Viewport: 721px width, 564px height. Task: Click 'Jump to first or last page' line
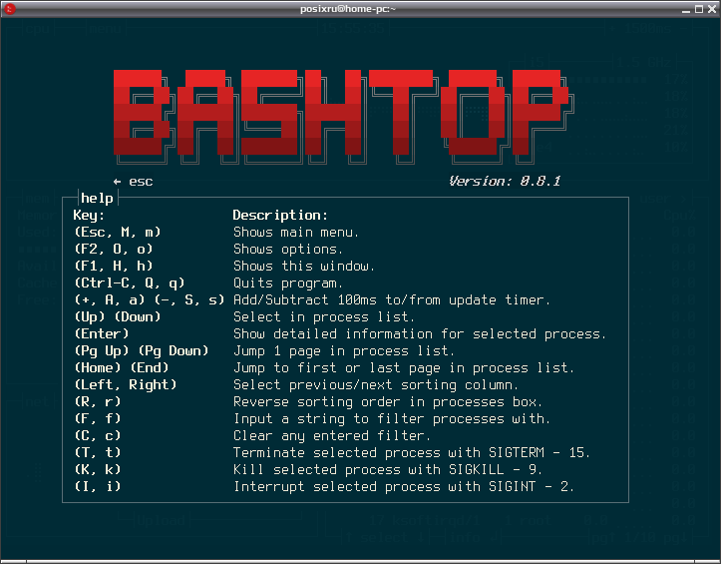pos(404,368)
